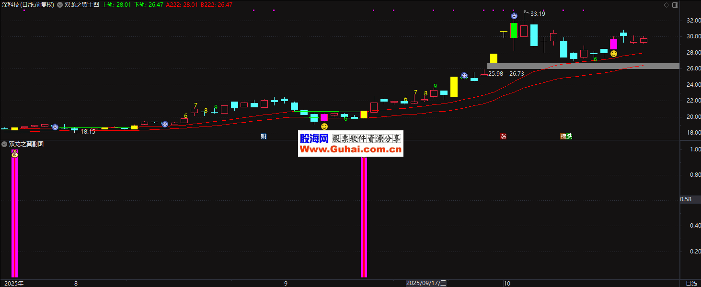Click the B222: 26.47 value
The width and height of the screenshot is (701, 287).
[217, 5]
